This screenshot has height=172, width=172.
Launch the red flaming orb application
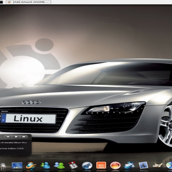click(115, 166)
